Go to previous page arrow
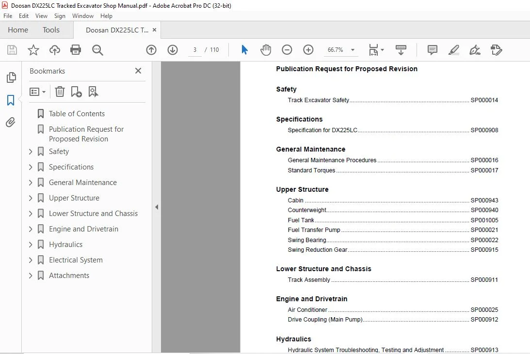530x354 pixels. [151, 50]
